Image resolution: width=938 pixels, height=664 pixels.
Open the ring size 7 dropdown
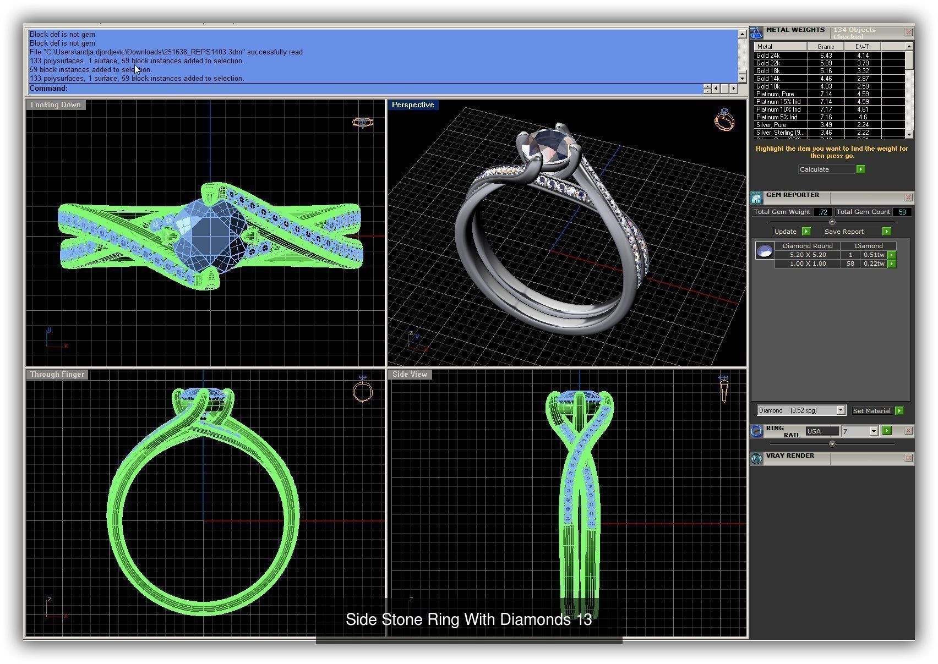(x=874, y=431)
